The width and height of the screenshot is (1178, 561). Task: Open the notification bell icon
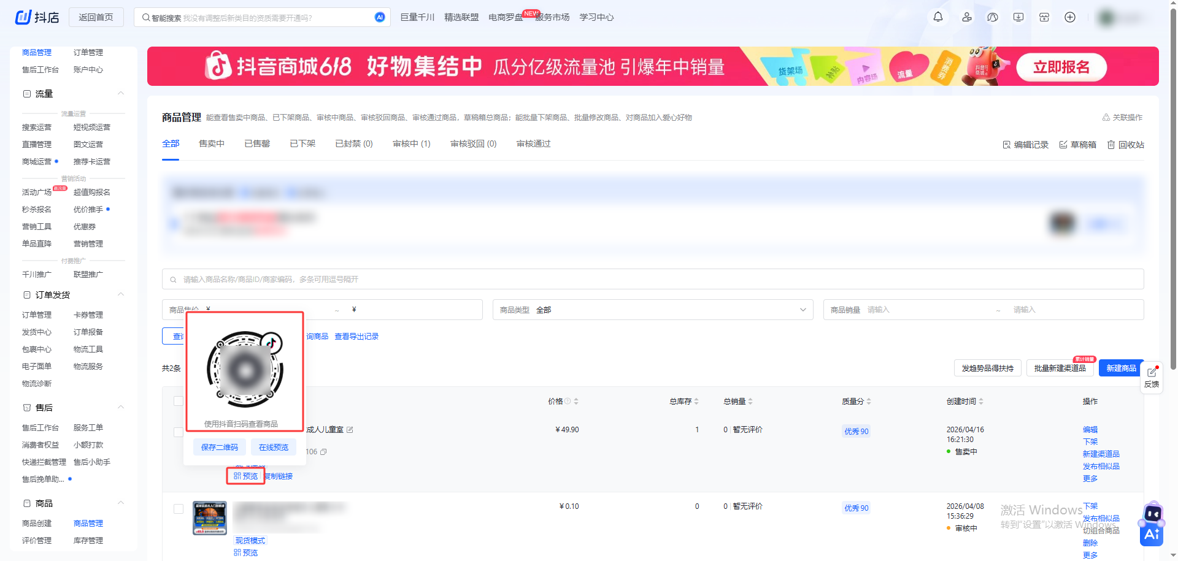click(938, 17)
